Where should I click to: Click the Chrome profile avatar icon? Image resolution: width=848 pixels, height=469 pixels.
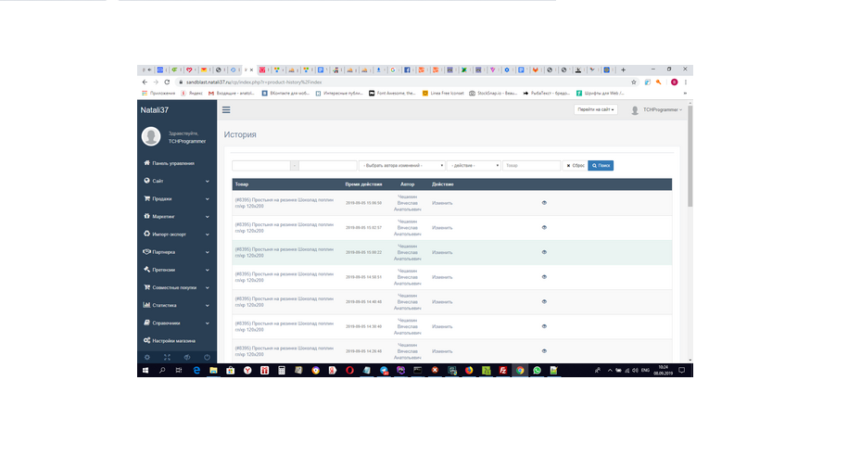click(x=675, y=82)
